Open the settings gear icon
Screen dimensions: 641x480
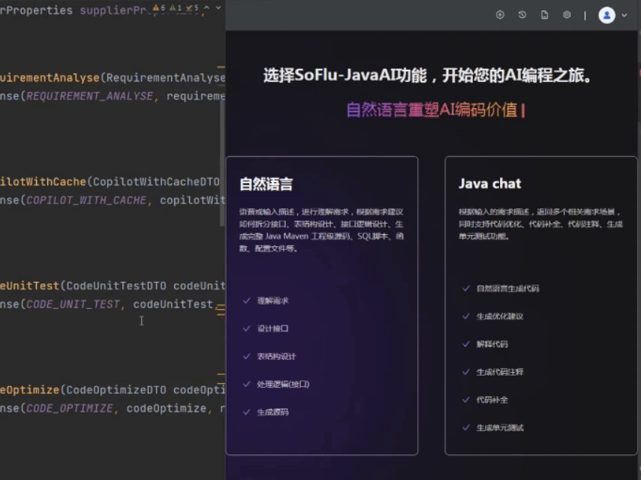tap(567, 14)
